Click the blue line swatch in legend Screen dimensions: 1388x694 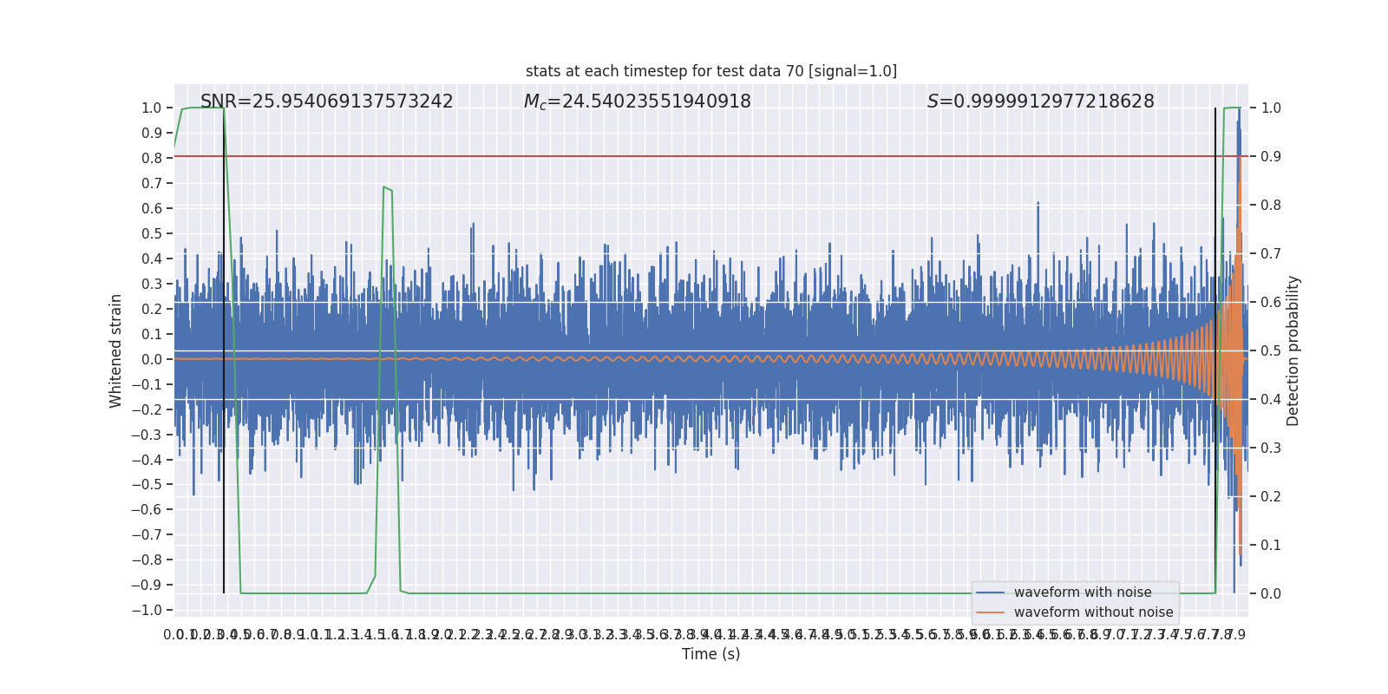[990, 593]
